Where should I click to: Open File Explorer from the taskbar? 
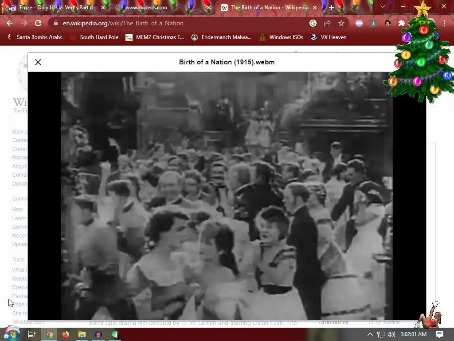pyautogui.click(x=82, y=334)
